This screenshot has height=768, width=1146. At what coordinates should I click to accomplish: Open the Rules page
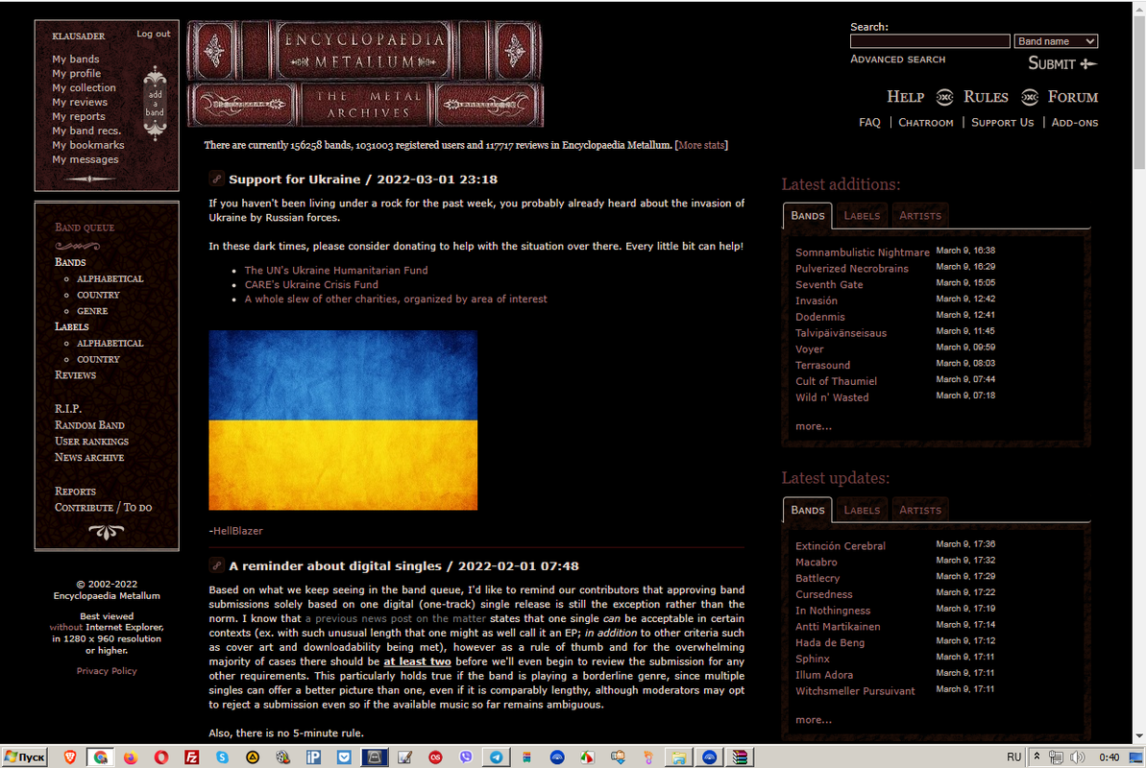click(x=986, y=96)
